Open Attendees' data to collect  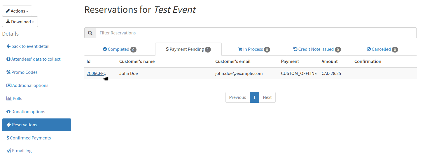(33, 59)
